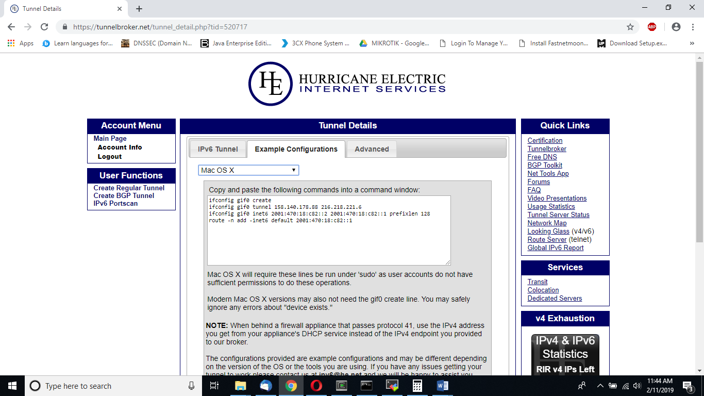Click the taskbar microphone icon
704x396 pixels.
192,386
